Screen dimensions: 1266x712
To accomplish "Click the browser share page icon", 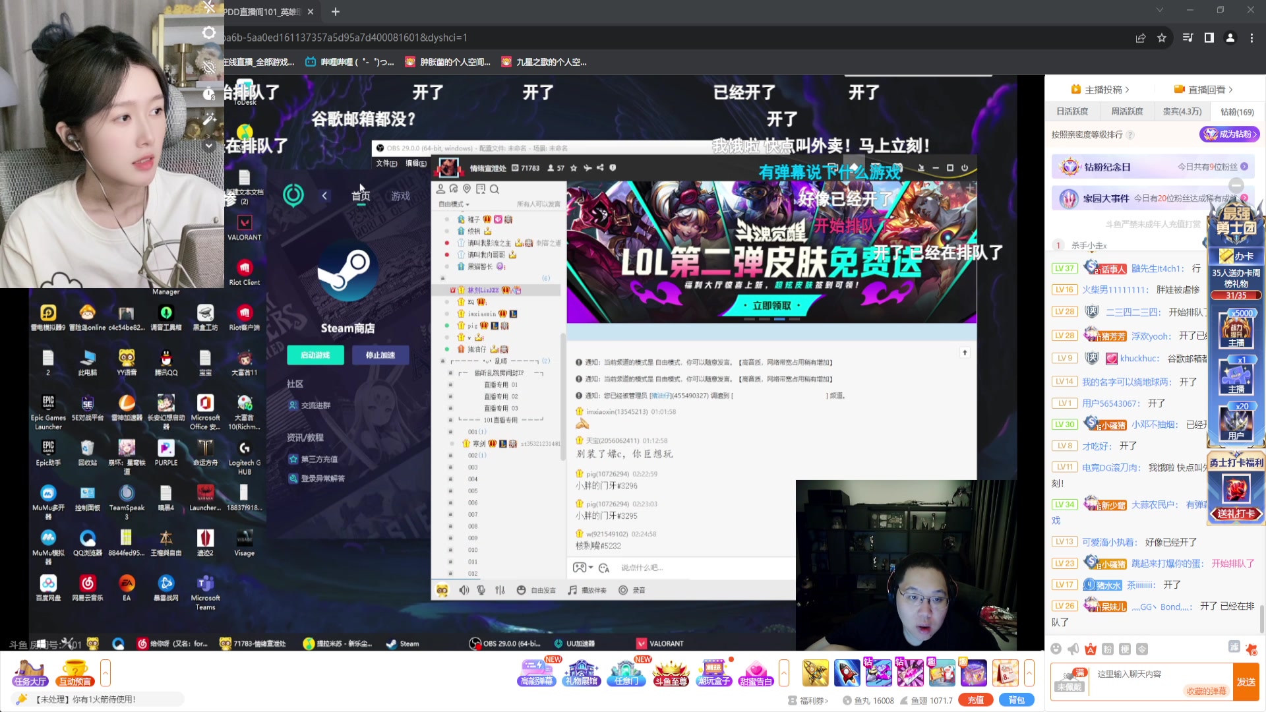I will [x=1140, y=38].
